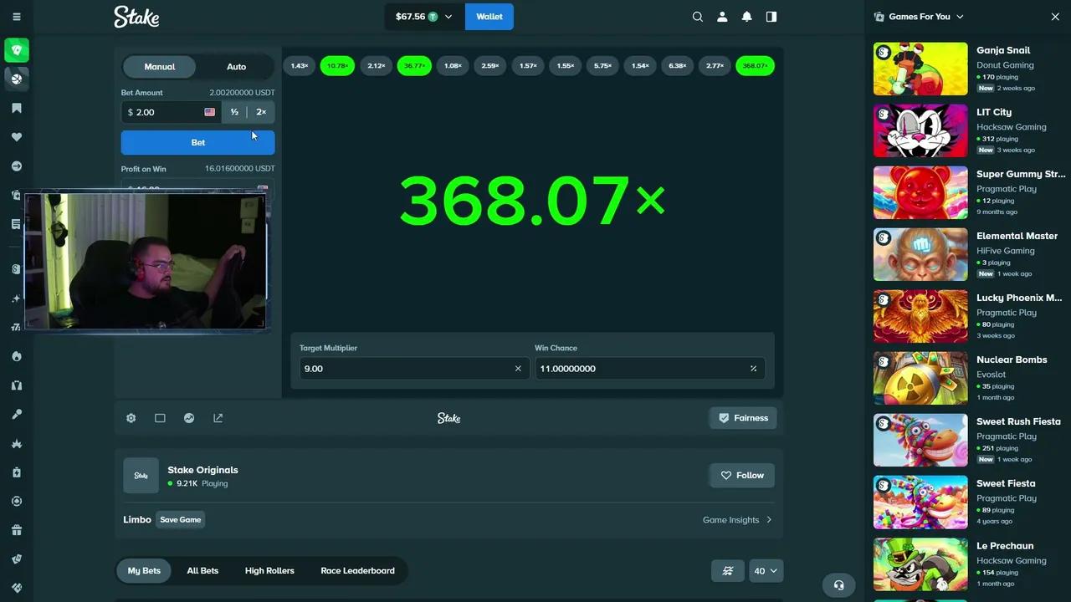Clear the Target Multiplier with X icon

[x=518, y=369]
